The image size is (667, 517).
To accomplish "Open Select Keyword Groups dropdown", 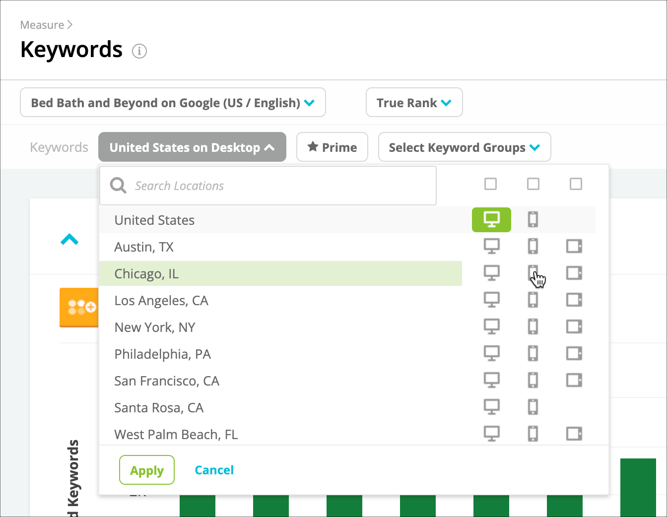I will (465, 147).
